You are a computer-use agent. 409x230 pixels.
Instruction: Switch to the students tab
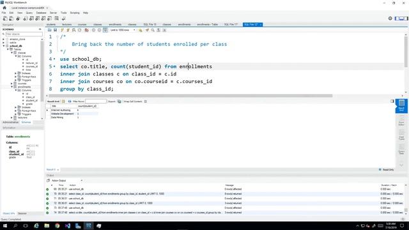click(x=51, y=24)
